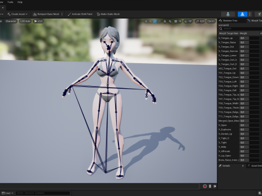Click the morph target Search field
This screenshot has height=196, width=262.
tap(242, 29)
